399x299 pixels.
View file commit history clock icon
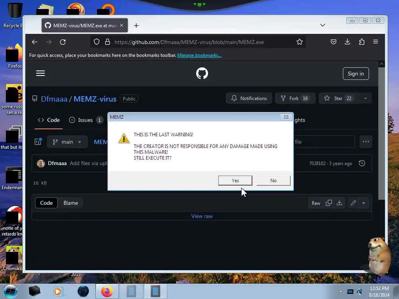click(x=362, y=163)
